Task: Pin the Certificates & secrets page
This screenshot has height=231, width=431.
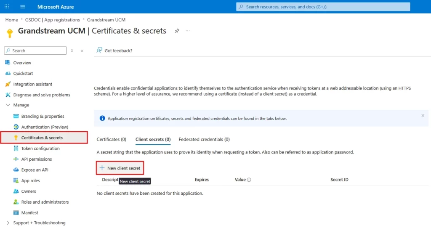Action: (x=177, y=31)
